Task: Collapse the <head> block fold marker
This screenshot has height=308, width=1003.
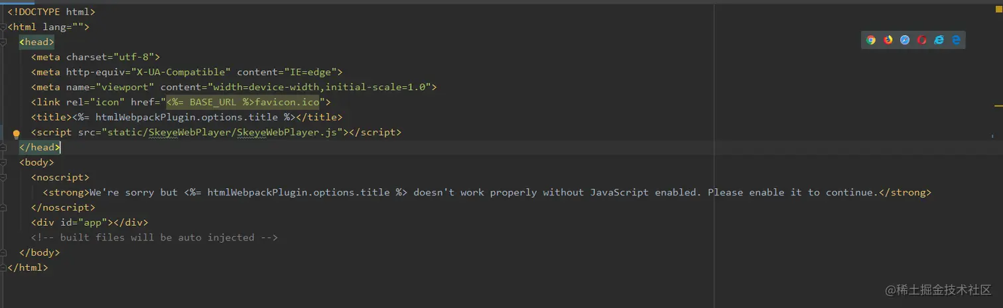Action: tap(3, 42)
